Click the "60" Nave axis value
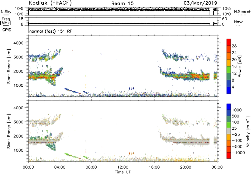251x174 pixels. (x=224, y=19)
